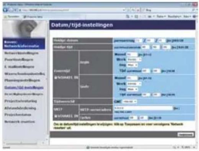
Task: Open the Begin Week dropdown
Action: pyautogui.click(x=134, y=59)
